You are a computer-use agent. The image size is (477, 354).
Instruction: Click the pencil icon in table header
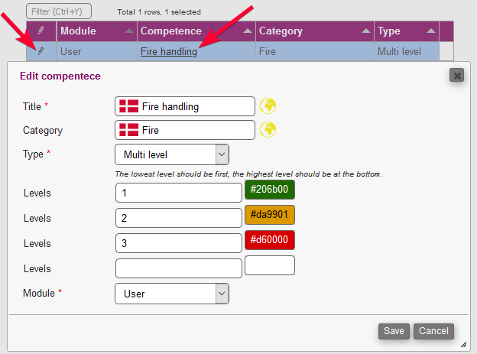click(41, 31)
